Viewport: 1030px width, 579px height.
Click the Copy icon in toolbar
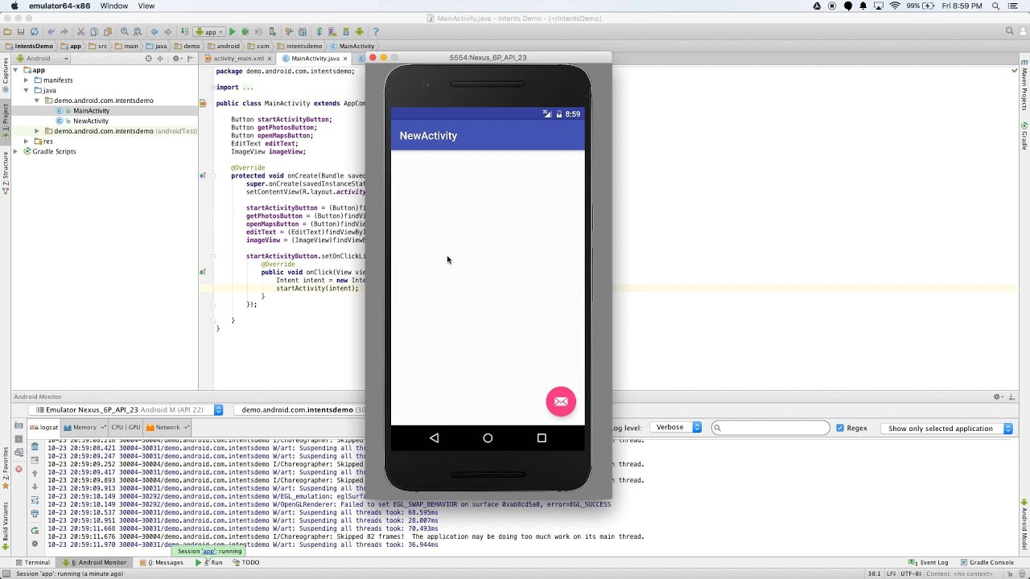[94, 32]
